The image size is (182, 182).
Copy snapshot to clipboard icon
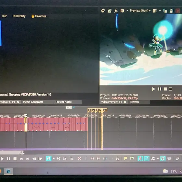[165, 11]
